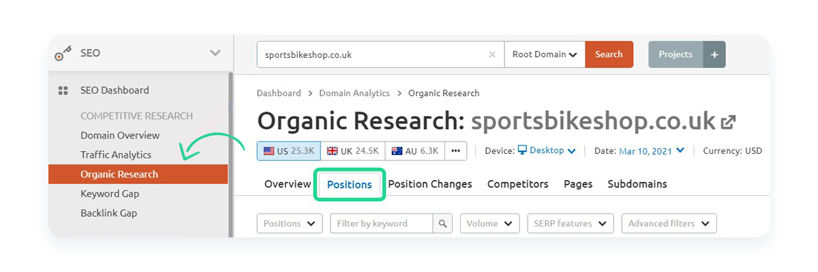Switch to the Competitors tab

coord(518,184)
